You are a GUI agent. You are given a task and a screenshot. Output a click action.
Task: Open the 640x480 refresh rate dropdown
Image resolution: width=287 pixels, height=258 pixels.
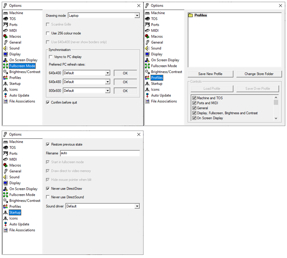108,82
